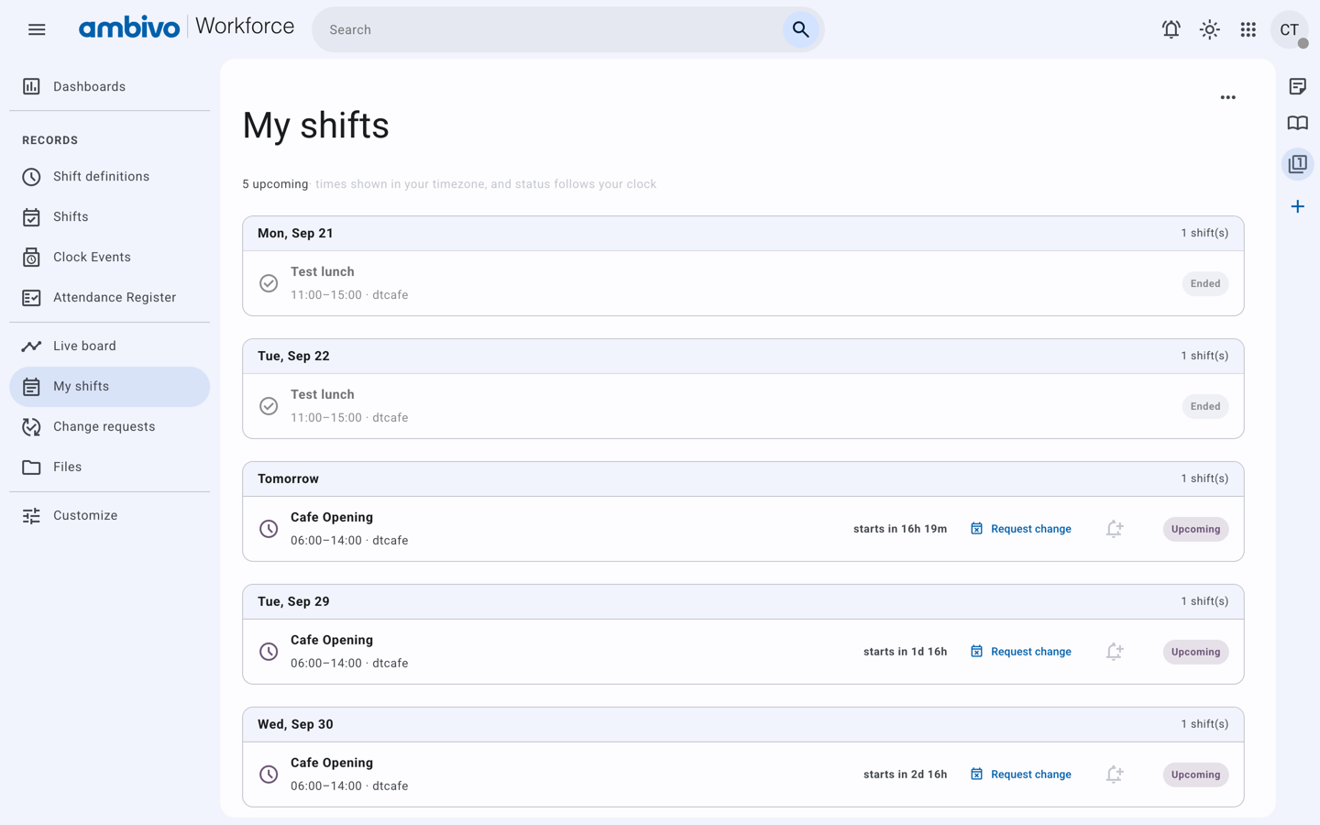Image resolution: width=1320 pixels, height=825 pixels.
Task: Click the search magnifier button
Action: point(800,29)
